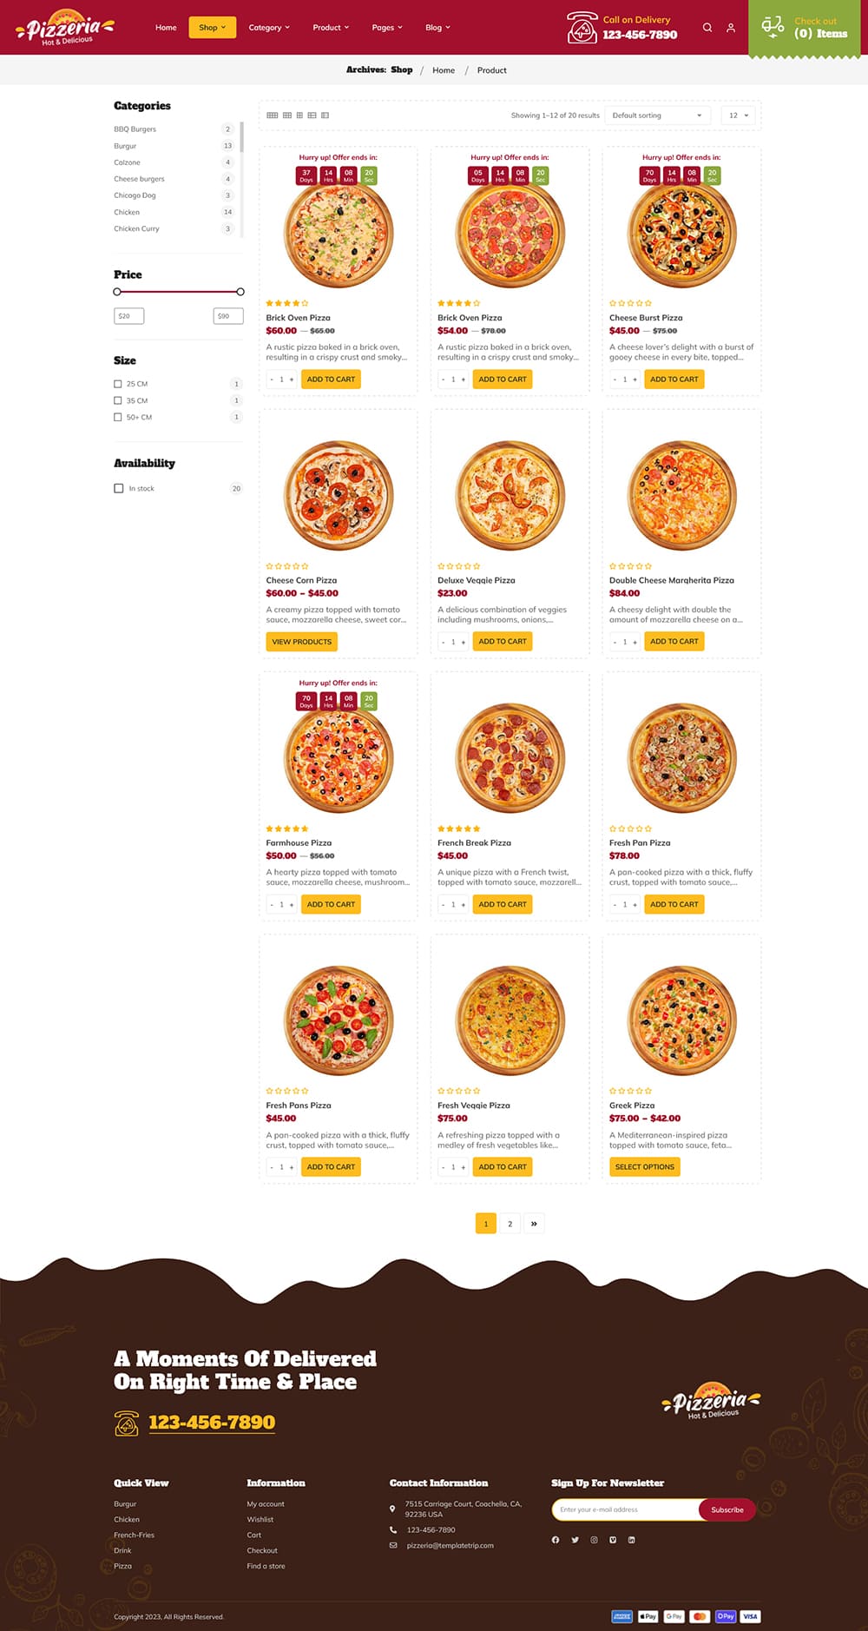Click Select Options for Greek Pizza

[645, 1167]
